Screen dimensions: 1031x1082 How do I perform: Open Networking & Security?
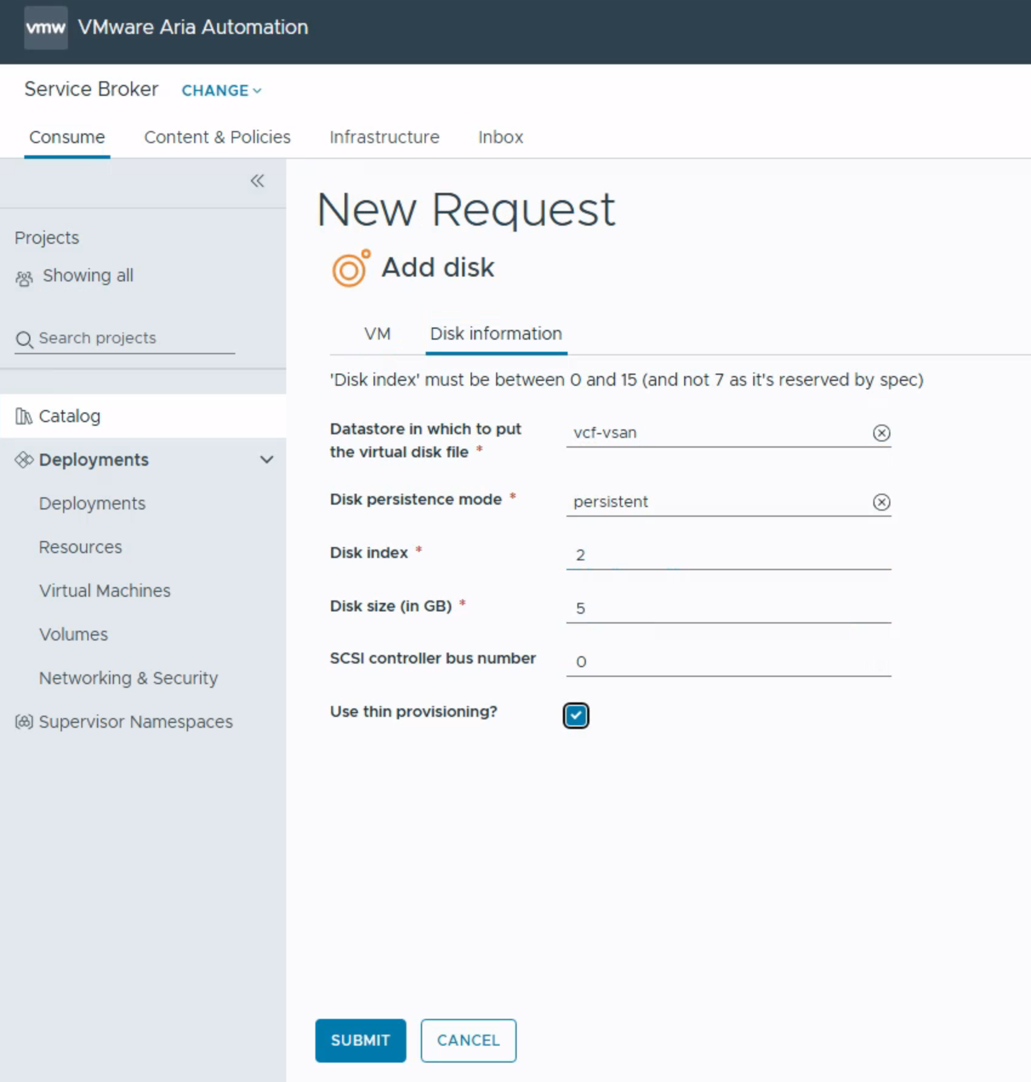pyautogui.click(x=129, y=678)
